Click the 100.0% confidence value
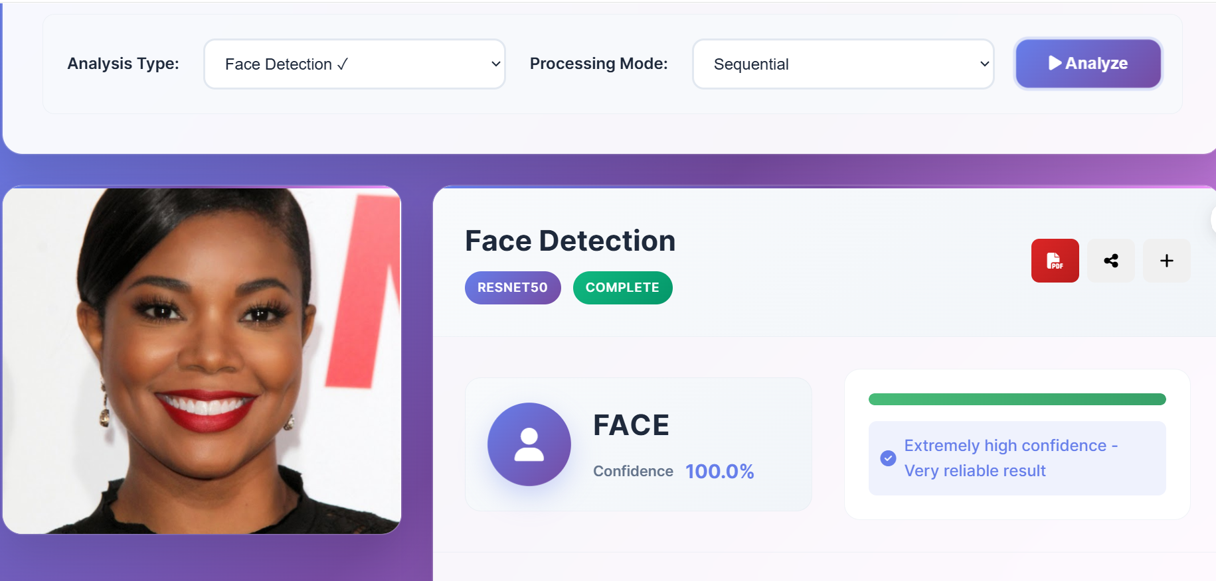The width and height of the screenshot is (1216, 581). coord(719,472)
